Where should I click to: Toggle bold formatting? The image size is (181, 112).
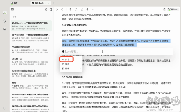70,9
